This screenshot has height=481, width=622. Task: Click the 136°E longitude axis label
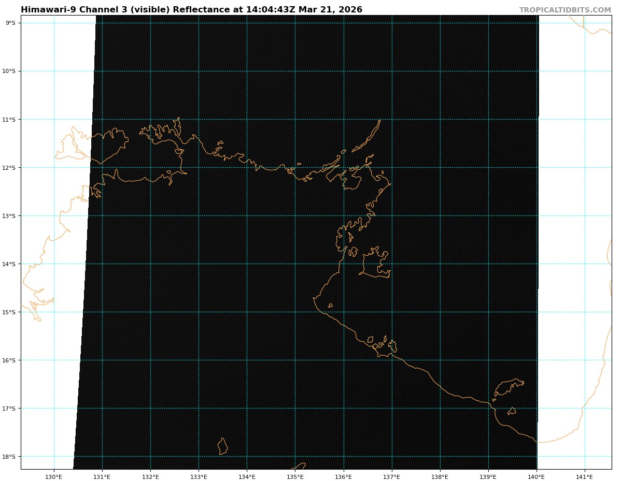click(343, 476)
